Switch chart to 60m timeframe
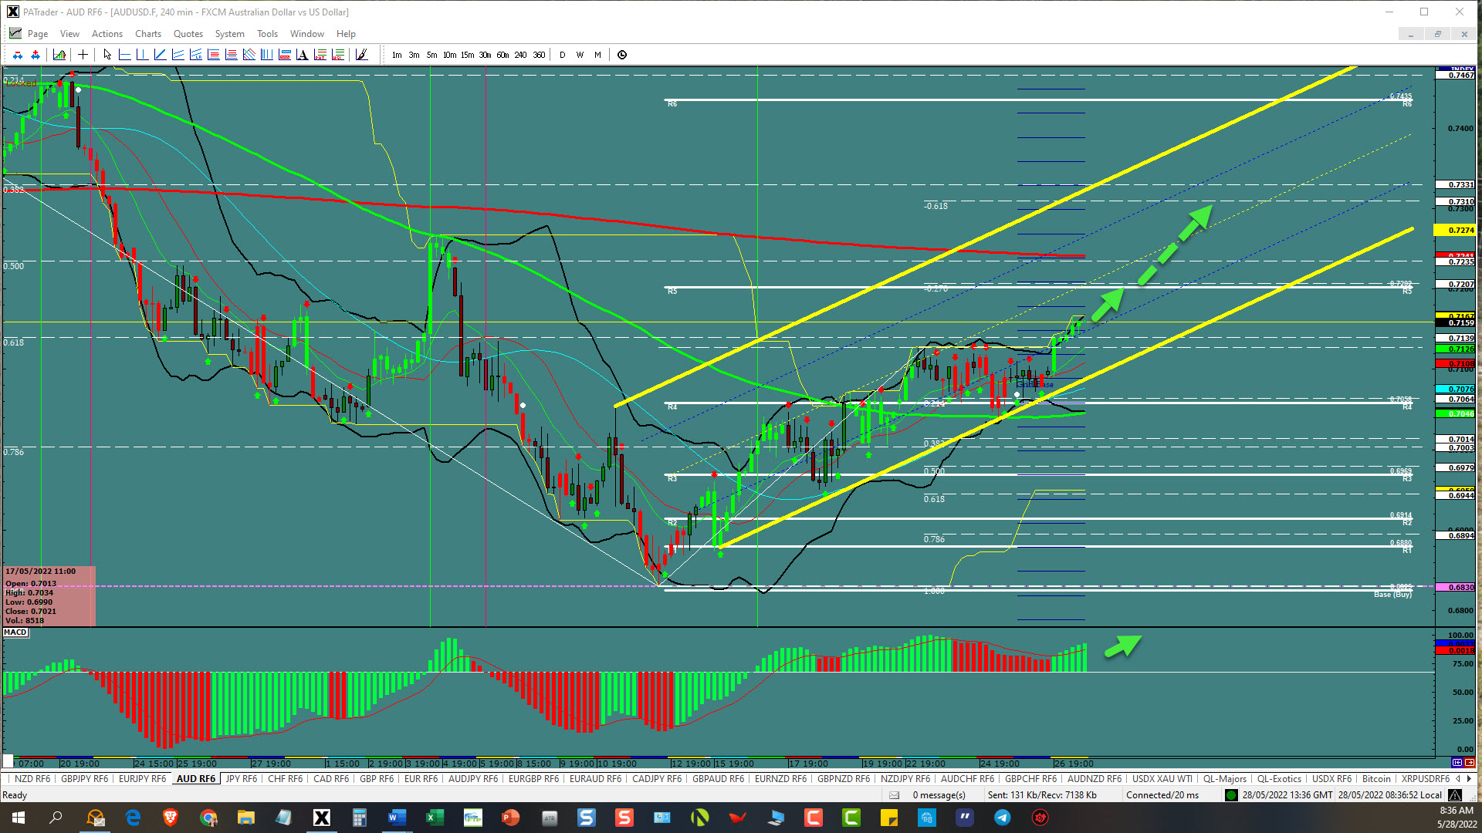 pos(502,55)
